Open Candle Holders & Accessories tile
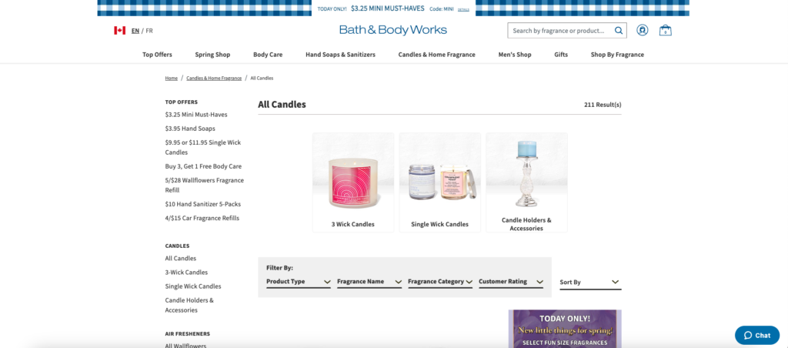 click(x=526, y=182)
